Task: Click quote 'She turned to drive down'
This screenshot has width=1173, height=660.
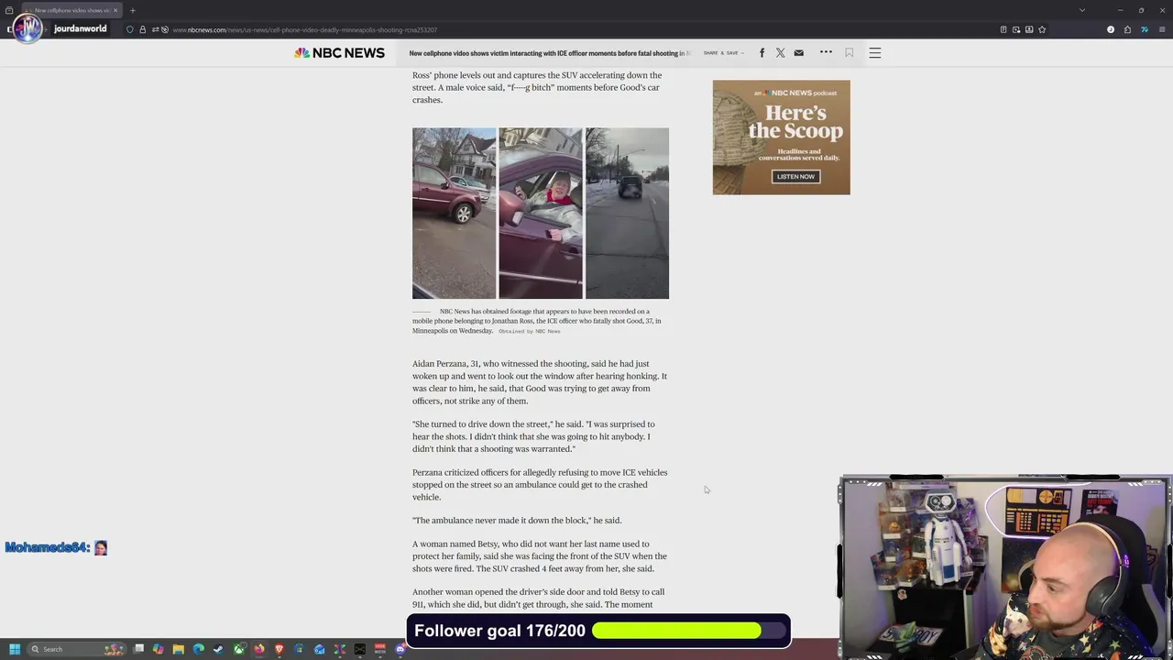Action: pos(533,436)
